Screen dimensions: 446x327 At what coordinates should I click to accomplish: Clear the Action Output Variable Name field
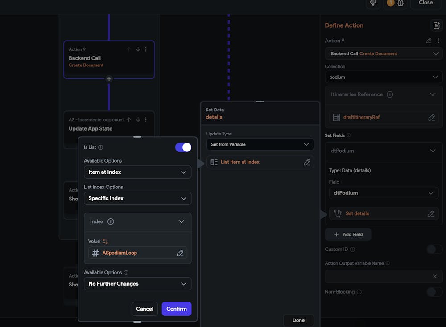[x=434, y=276]
